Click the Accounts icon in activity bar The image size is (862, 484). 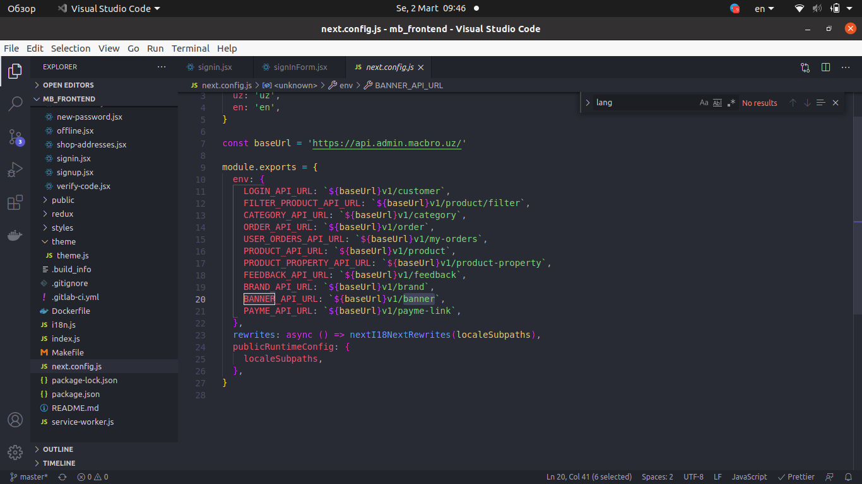click(x=15, y=420)
